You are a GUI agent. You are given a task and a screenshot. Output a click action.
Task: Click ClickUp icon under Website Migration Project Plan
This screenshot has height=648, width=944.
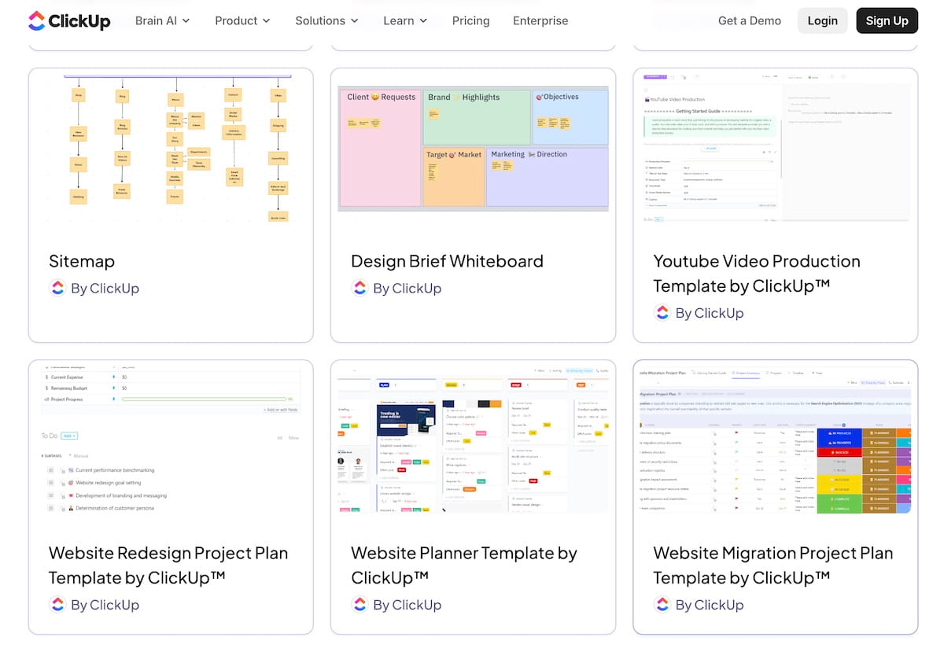point(662,605)
